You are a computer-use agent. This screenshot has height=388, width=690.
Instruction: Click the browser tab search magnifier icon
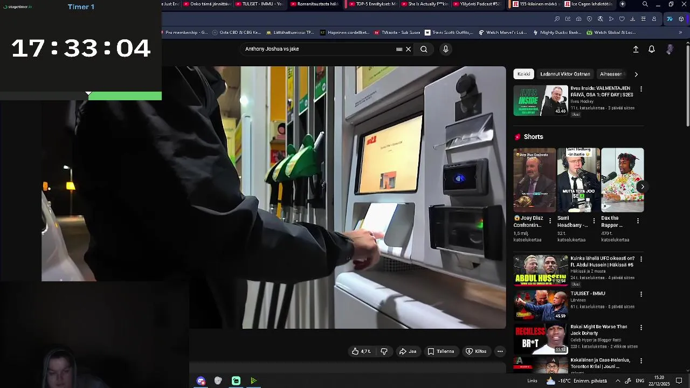click(645, 4)
